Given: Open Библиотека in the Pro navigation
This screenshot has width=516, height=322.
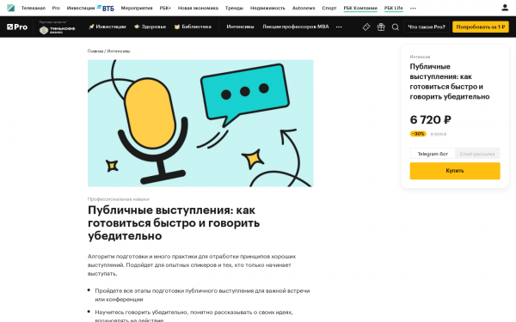Looking at the screenshot, I should tap(193, 27).
